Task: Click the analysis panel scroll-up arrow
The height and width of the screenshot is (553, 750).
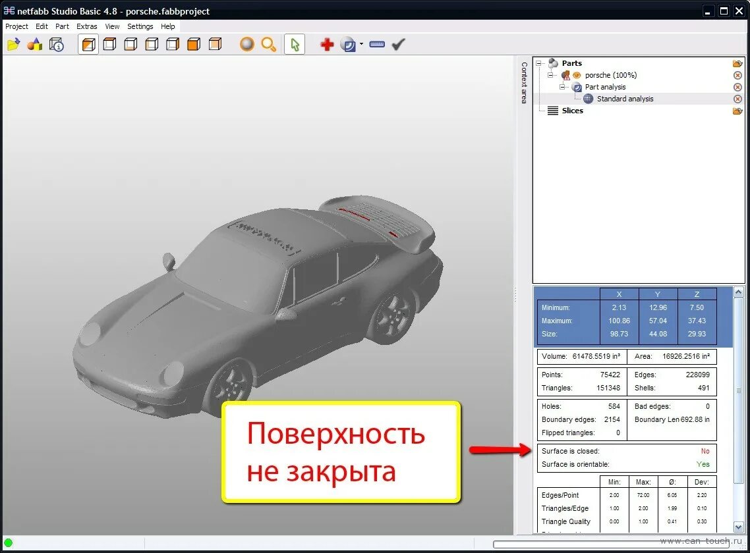Action: click(739, 292)
